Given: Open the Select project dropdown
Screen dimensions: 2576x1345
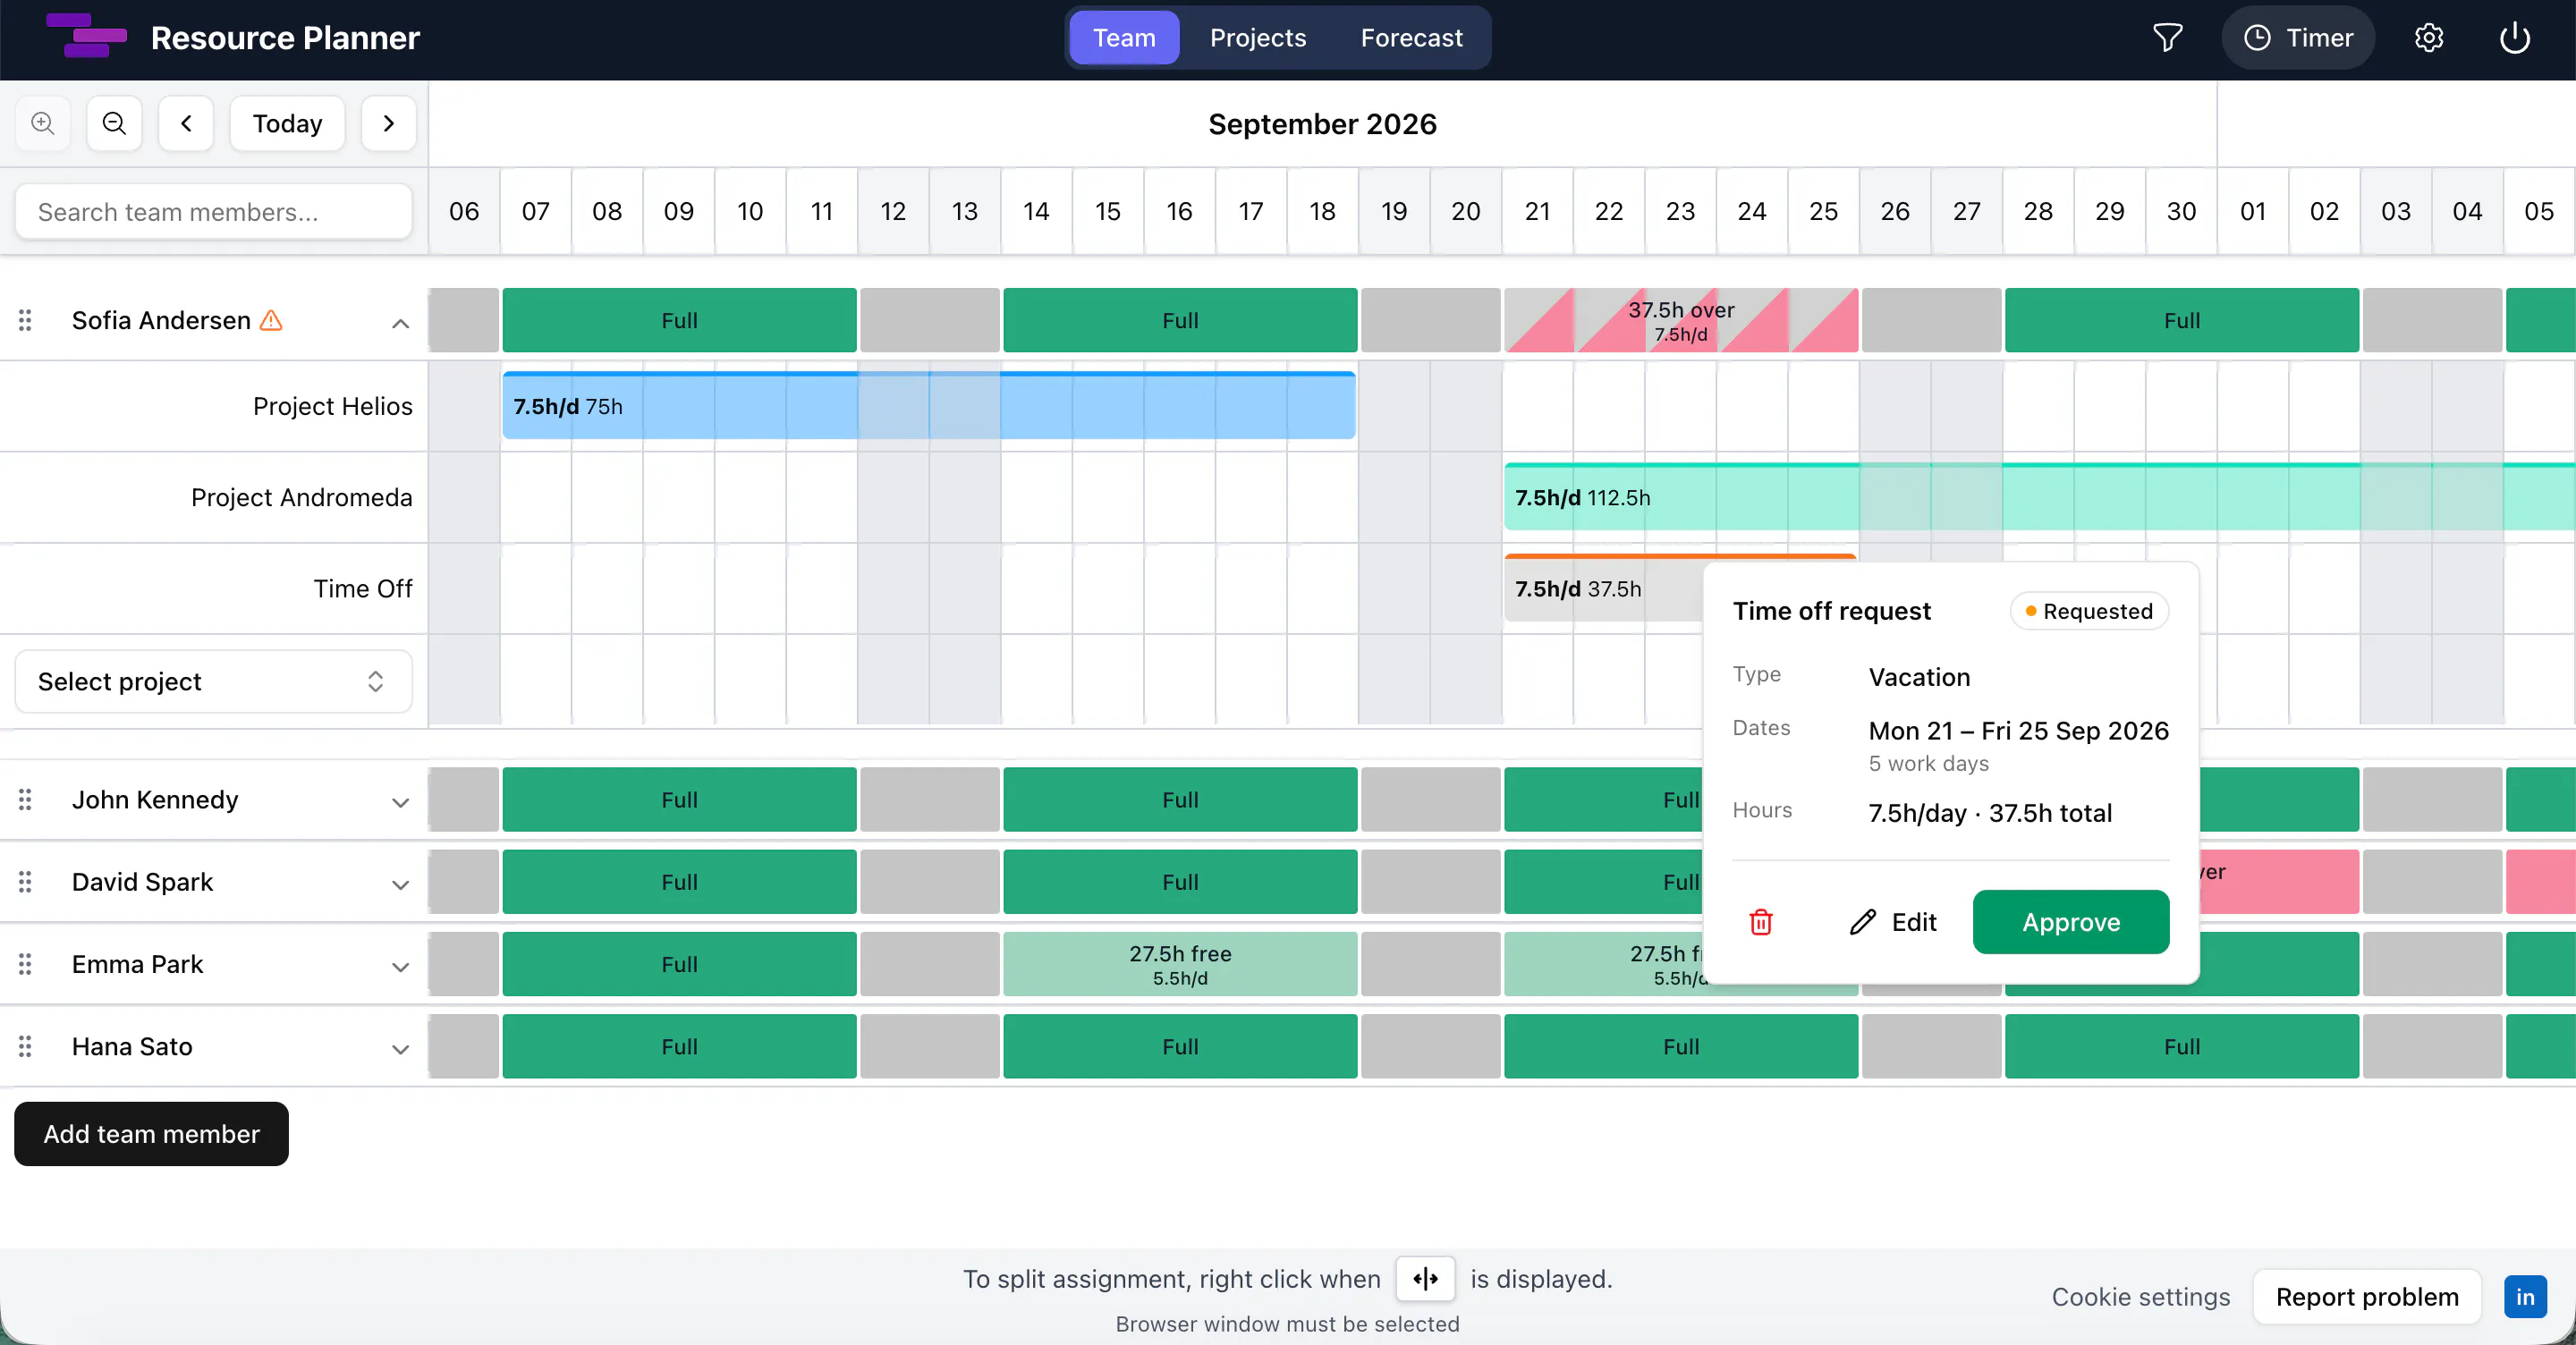Looking at the screenshot, I should coord(213,682).
